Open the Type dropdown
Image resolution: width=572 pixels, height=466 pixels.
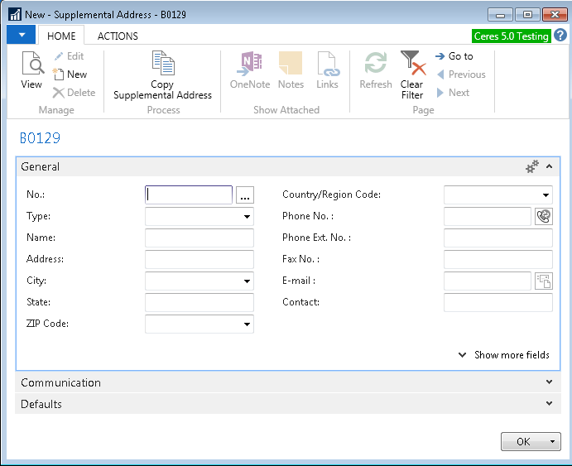pos(247,217)
